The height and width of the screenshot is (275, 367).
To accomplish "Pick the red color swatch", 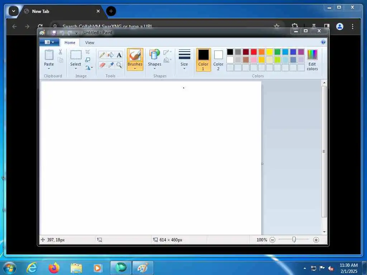I will (253, 52).
